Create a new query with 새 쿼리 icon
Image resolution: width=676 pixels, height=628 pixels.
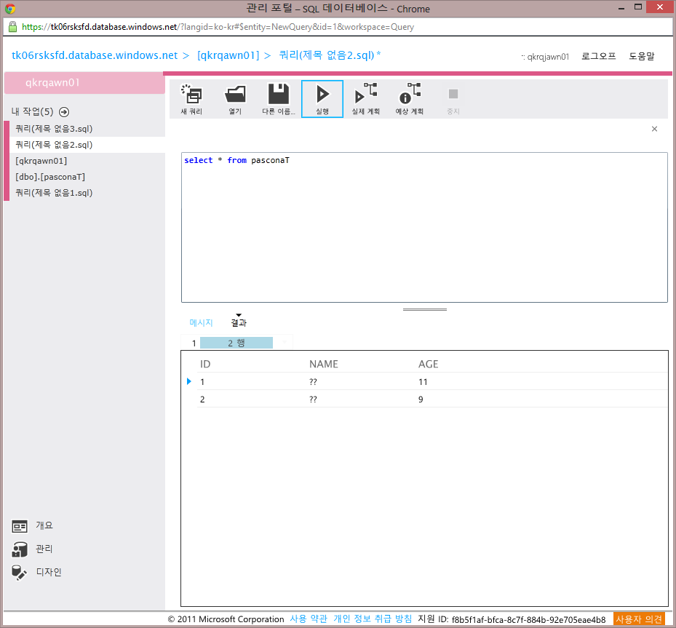[x=191, y=95]
